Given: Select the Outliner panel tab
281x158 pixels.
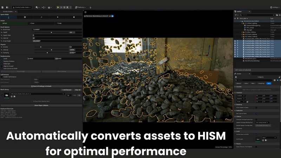Looking at the screenshot, I should point(239,11).
